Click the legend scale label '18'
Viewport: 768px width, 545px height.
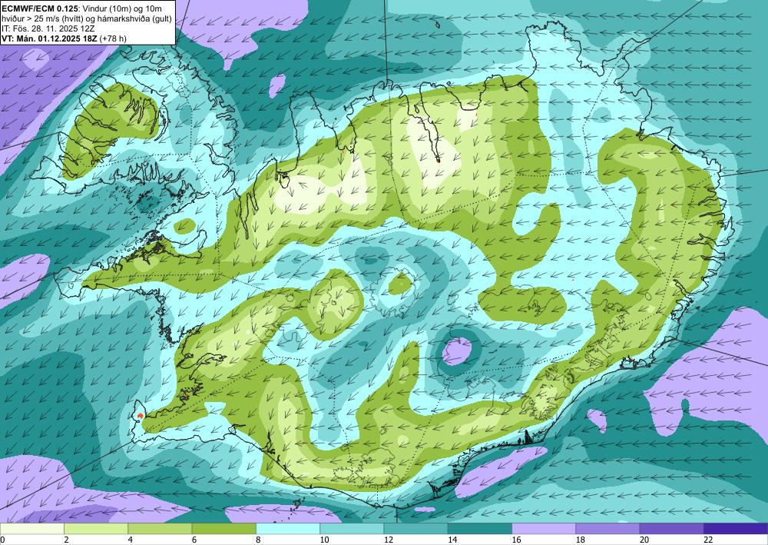(581, 540)
